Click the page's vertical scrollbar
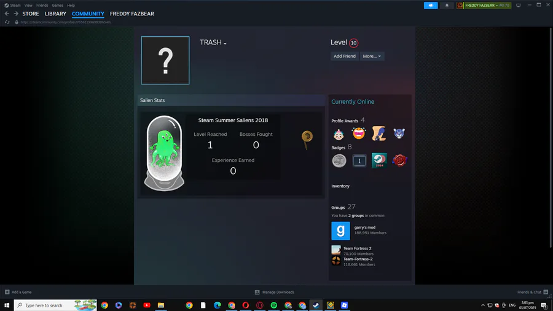553x311 pixels. [551, 138]
